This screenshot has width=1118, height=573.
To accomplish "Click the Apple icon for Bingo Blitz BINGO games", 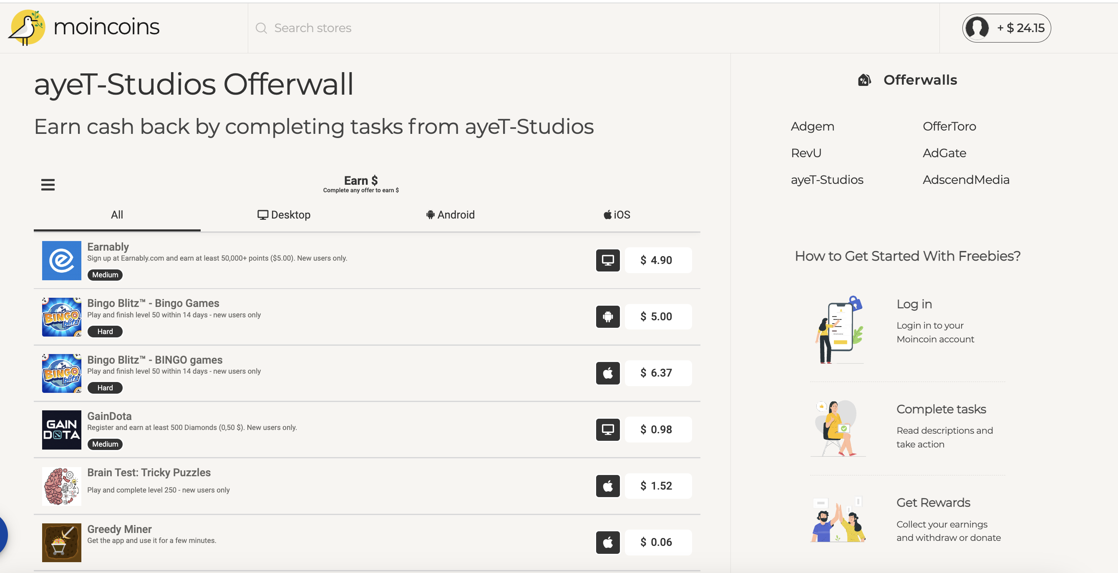I will [x=608, y=373].
